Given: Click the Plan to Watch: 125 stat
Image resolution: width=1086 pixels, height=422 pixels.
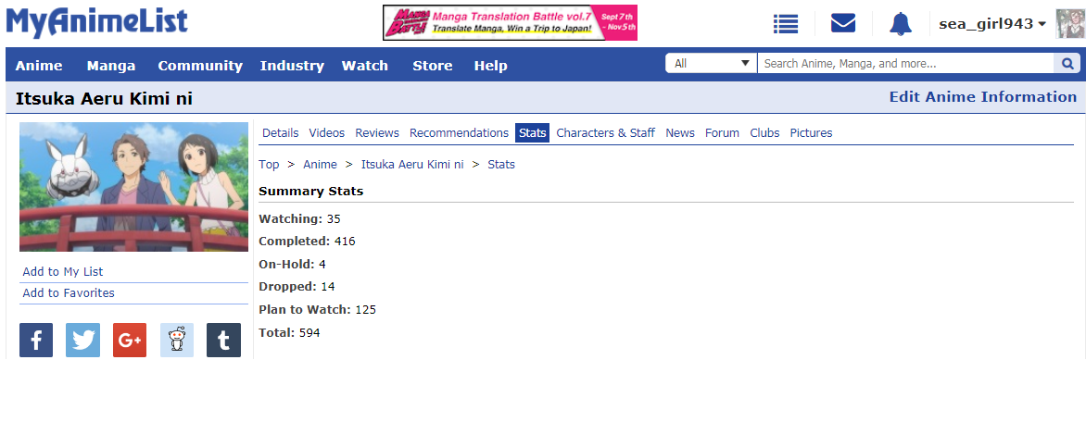Looking at the screenshot, I should [317, 309].
